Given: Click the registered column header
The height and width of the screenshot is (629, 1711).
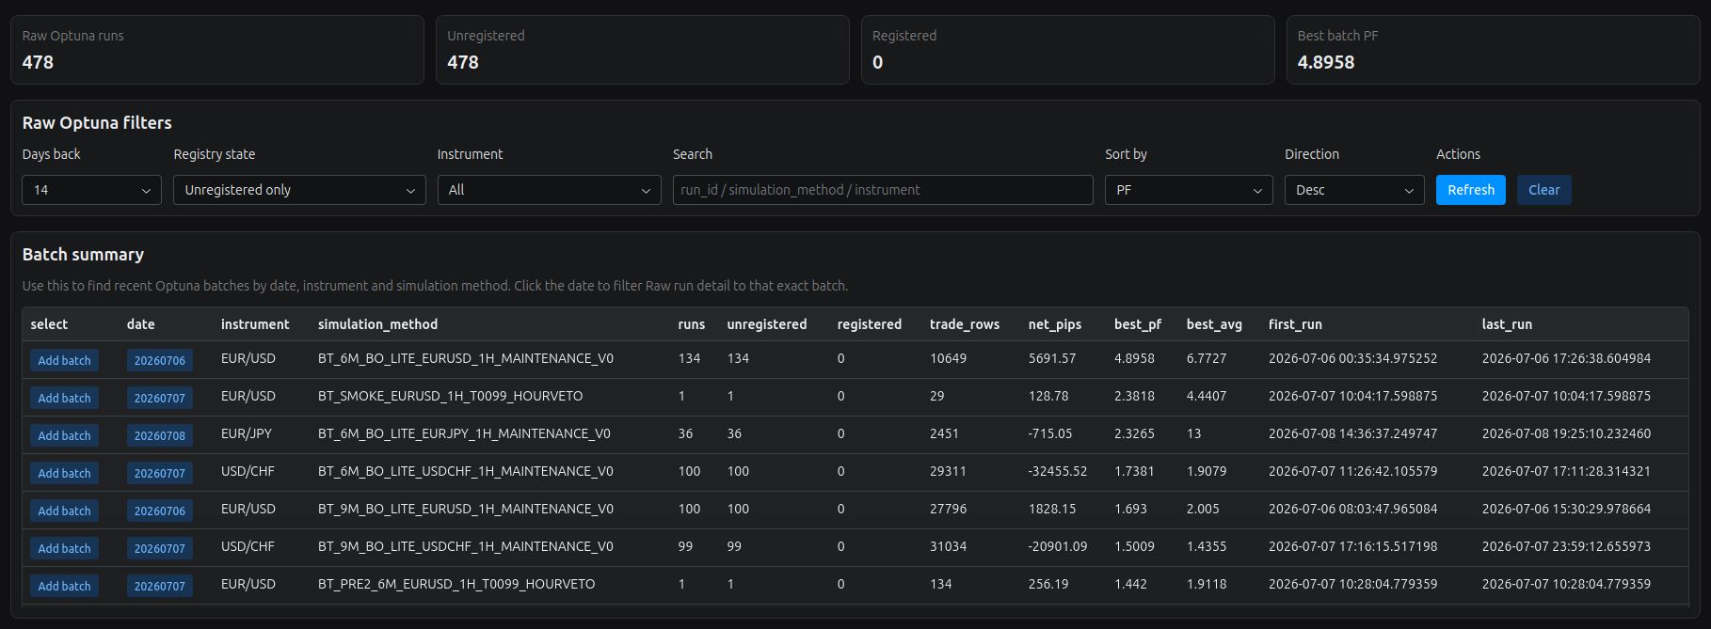Looking at the screenshot, I should pyautogui.click(x=870, y=324).
